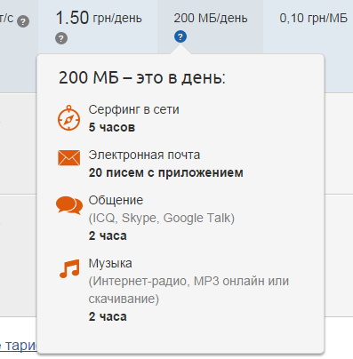
Task: Click the Интернет-радио, MP3 онлайн description
Action: pyautogui.click(x=189, y=290)
